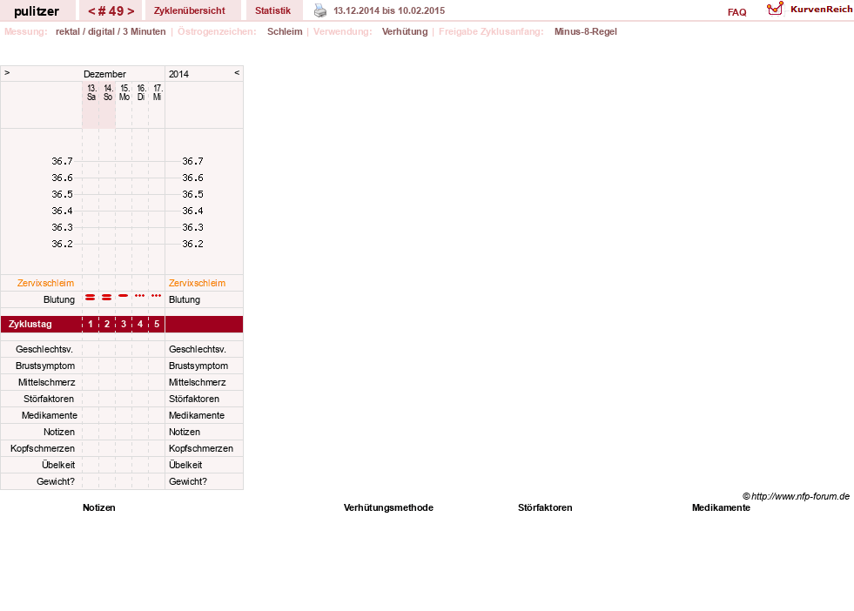The image size is (854, 611).
Task: Click the left 36.7 temperature label
Action: pos(62,161)
